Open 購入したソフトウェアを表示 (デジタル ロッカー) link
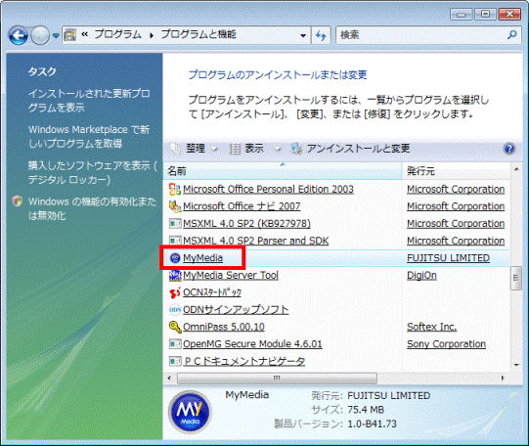This screenshot has height=446, width=529. [93, 172]
